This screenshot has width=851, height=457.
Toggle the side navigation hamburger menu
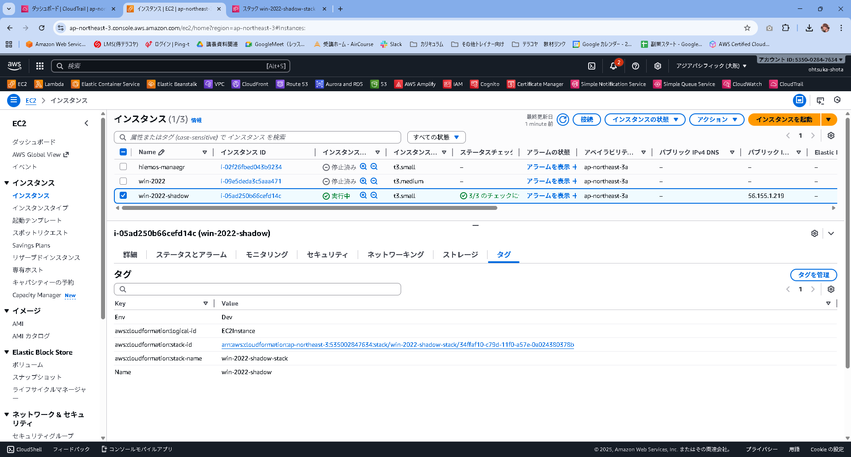(14, 101)
